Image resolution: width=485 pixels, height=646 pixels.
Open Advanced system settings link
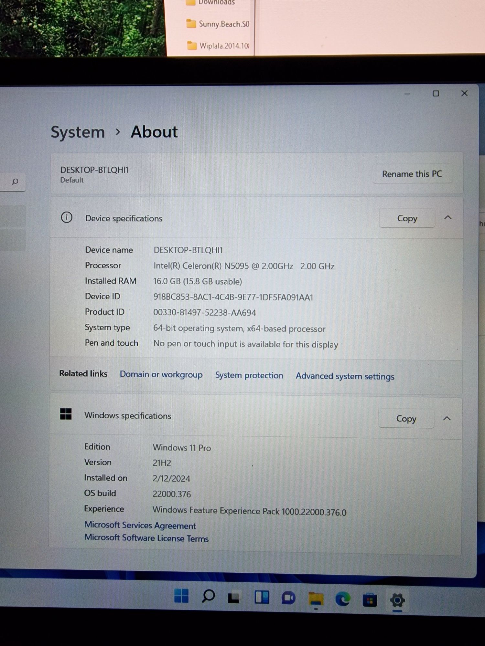[345, 376]
